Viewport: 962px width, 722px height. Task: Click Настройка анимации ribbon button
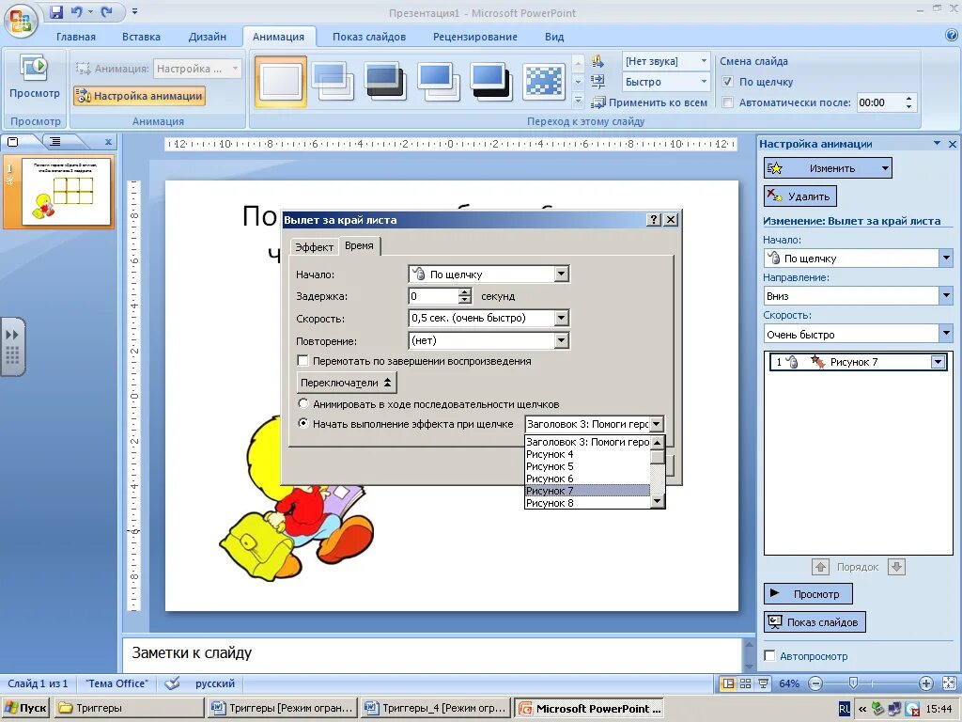point(139,96)
